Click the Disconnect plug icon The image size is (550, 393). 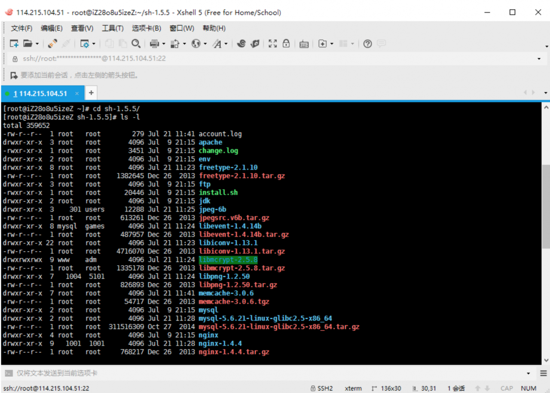coord(52,44)
